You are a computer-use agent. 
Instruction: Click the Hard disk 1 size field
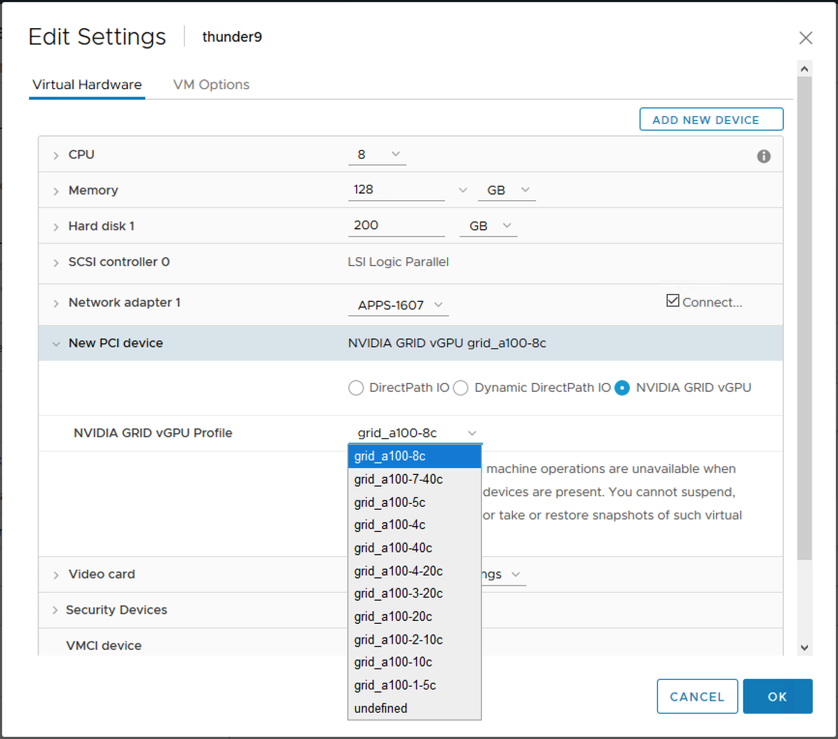point(396,225)
